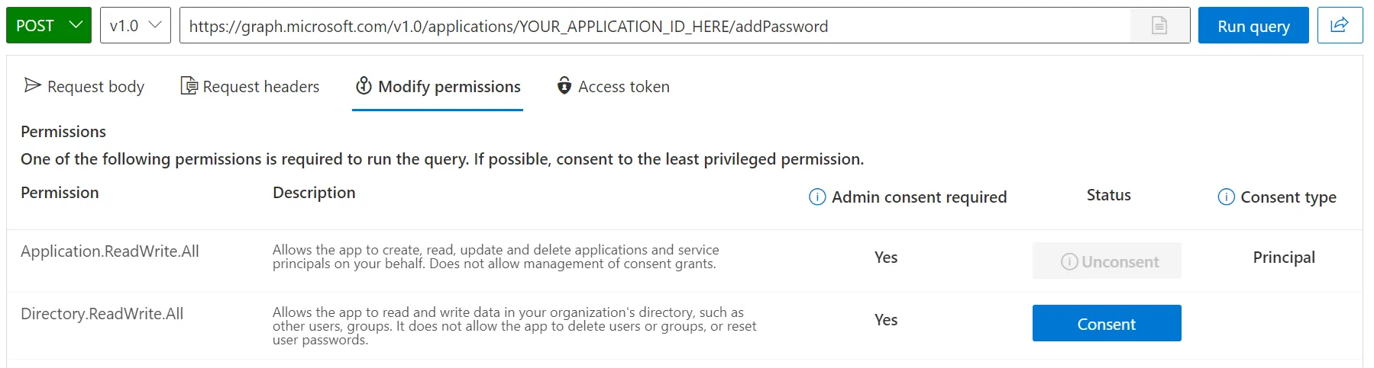Viewport: 1374px width, 368px height.
Task: Click the Application.ReadWrite.All permission name
Action: pyautogui.click(x=110, y=251)
